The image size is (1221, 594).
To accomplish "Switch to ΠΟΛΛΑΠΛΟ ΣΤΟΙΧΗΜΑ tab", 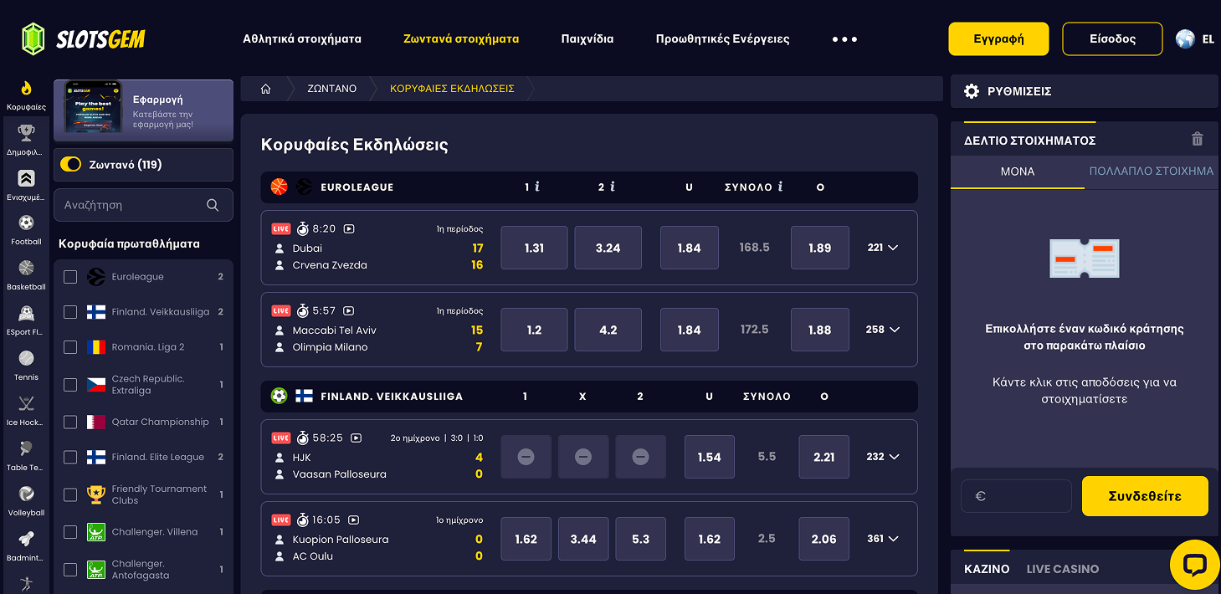I will 1151,172.
